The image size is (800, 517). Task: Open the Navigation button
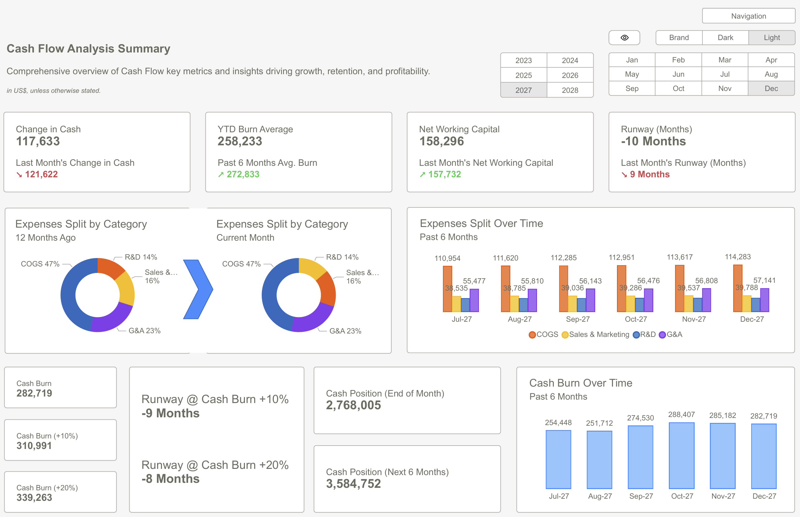click(749, 16)
